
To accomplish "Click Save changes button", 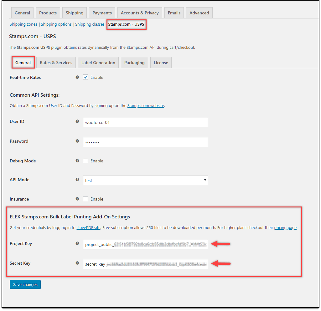I will pos(25,285).
